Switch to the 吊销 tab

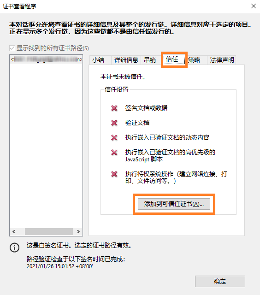click(149, 60)
